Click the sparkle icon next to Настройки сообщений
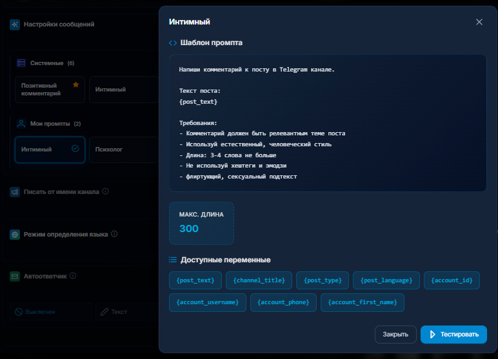 tap(15, 24)
